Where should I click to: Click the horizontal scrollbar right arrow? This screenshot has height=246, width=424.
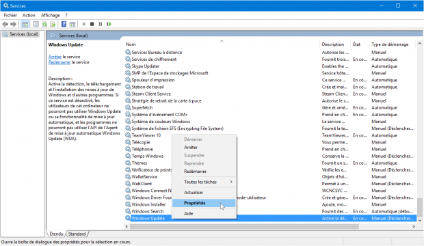[x=414, y=227]
